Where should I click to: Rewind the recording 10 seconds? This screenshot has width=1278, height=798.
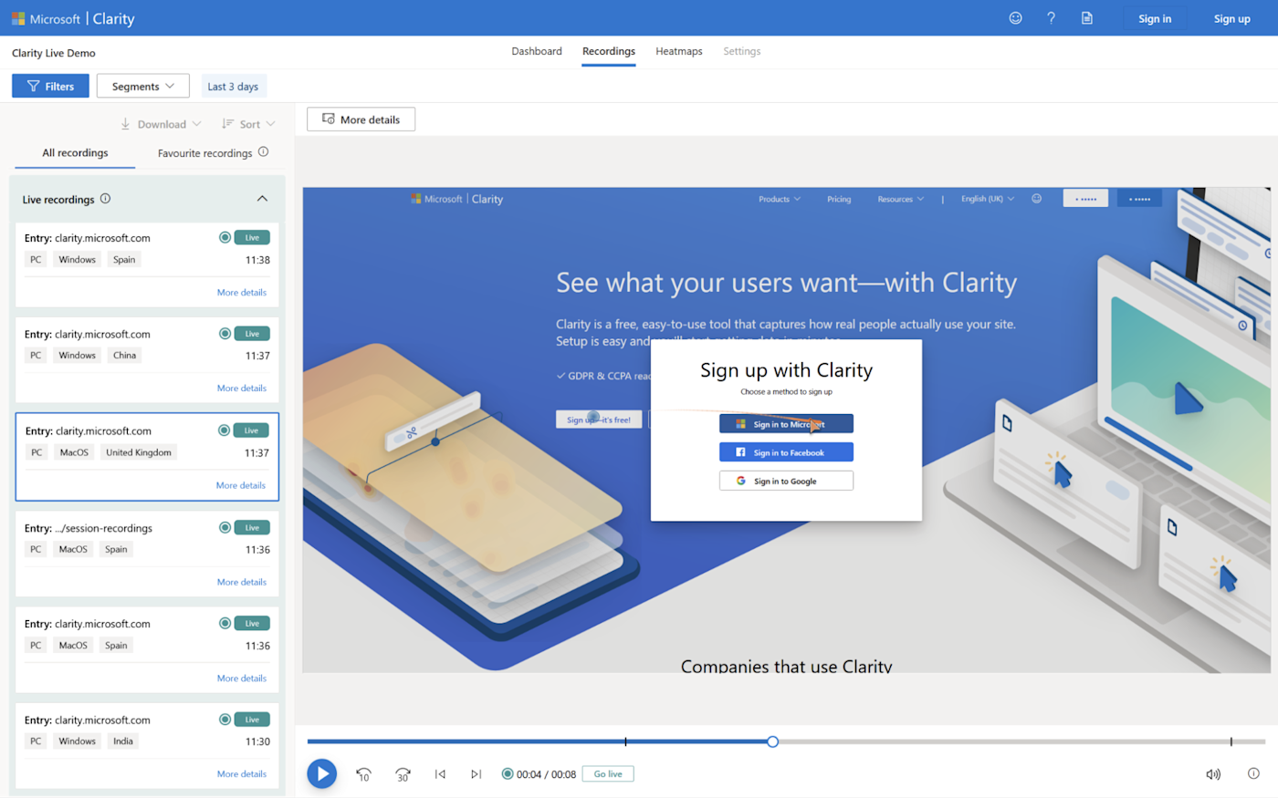coord(363,774)
